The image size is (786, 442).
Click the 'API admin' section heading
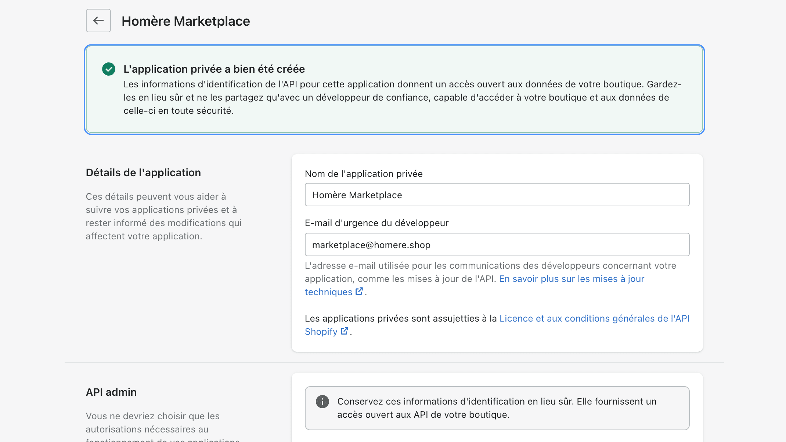point(111,392)
